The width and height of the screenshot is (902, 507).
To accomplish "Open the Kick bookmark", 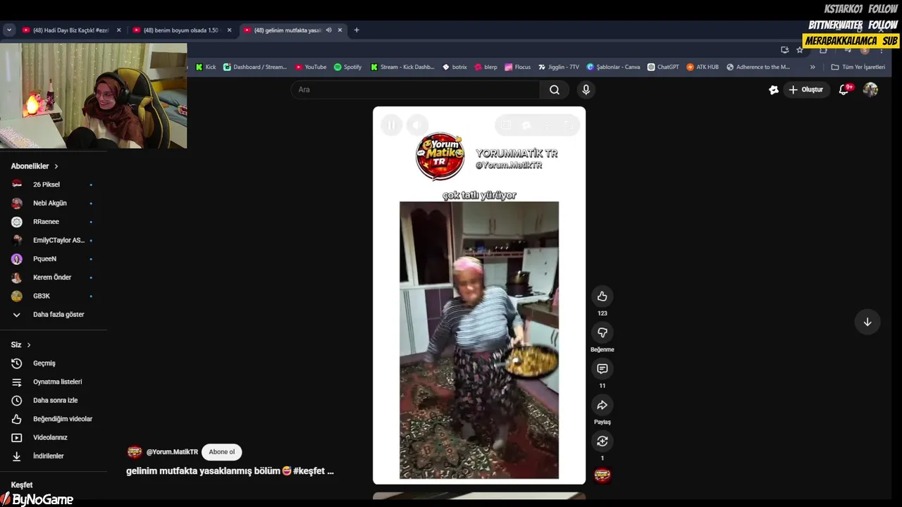I will [206, 67].
